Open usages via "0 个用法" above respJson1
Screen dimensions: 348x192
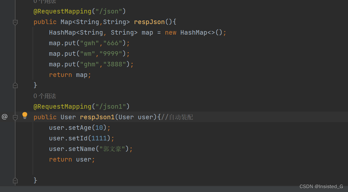pos(44,96)
